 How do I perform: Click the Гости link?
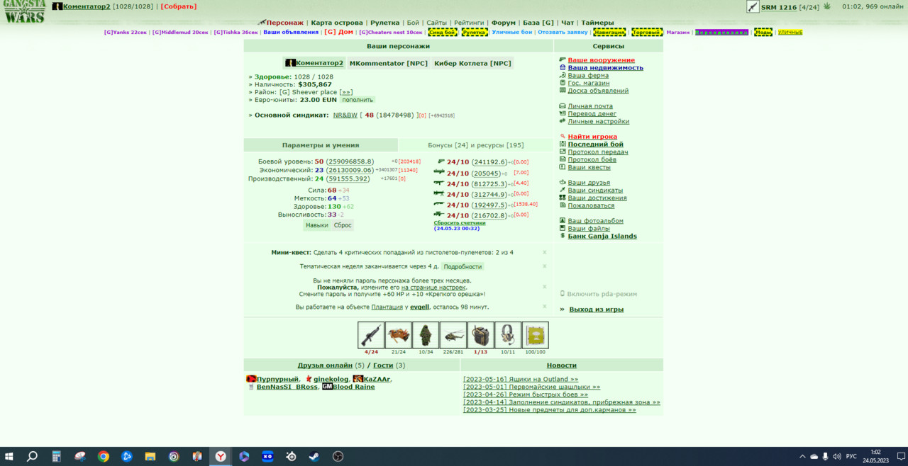point(383,365)
